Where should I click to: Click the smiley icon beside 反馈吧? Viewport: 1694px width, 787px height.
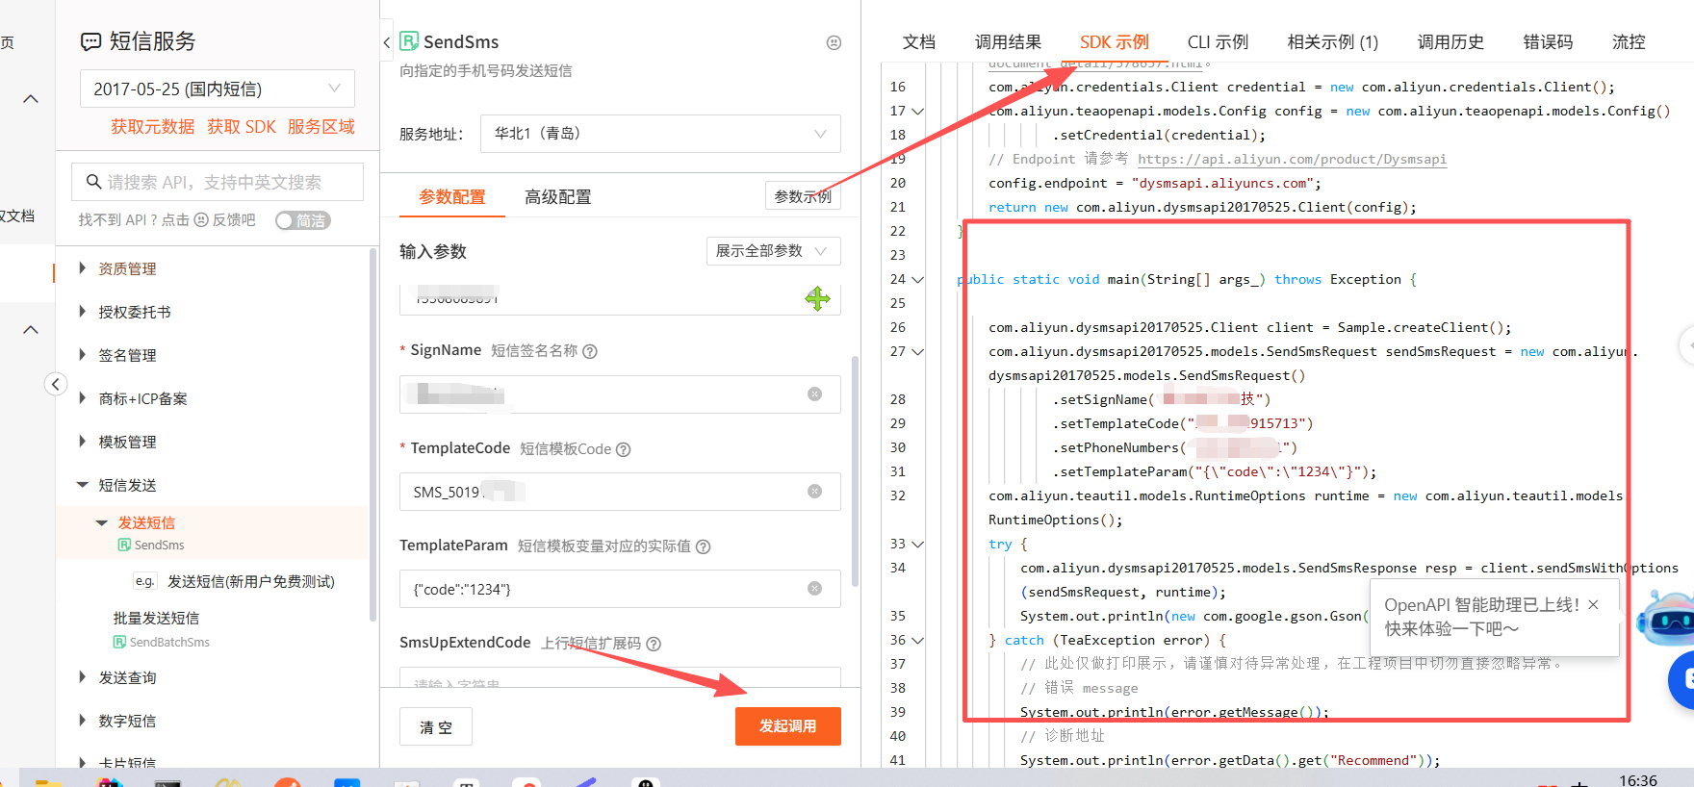click(201, 220)
